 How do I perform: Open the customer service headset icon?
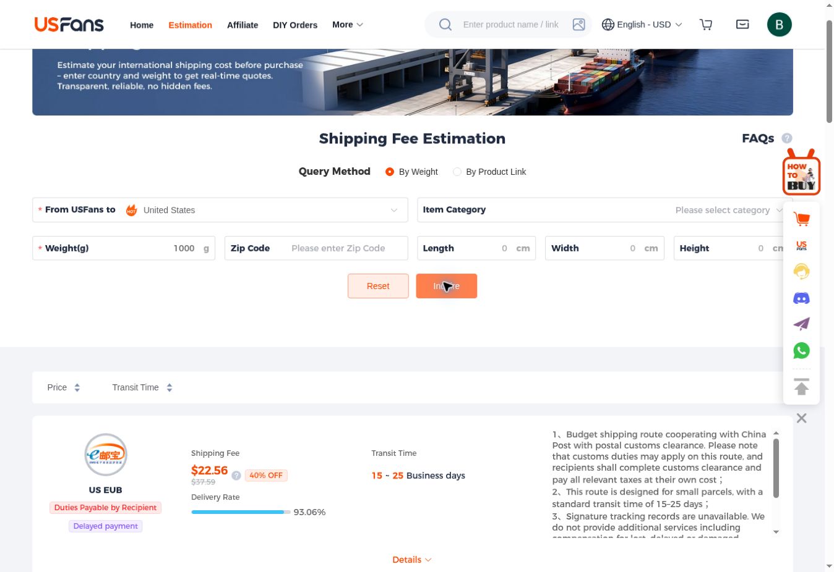coord(801,271)
